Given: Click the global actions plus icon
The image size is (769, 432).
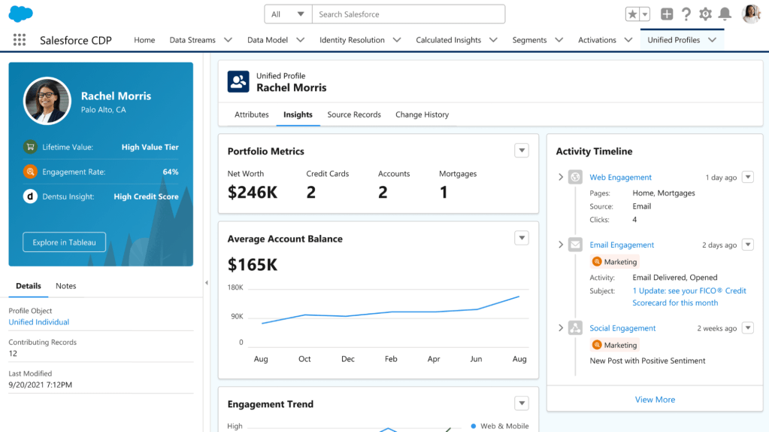Looking at the screenshot, I should (x=666, y=14).
